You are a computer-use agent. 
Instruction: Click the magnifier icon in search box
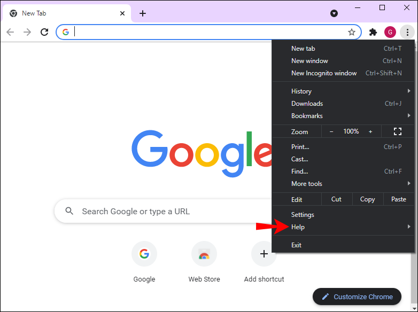pyautogui.click(x=69, y=211)
